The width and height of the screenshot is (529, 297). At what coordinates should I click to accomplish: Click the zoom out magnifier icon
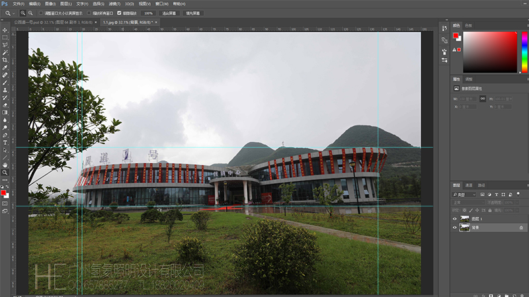tap(31, 13)
